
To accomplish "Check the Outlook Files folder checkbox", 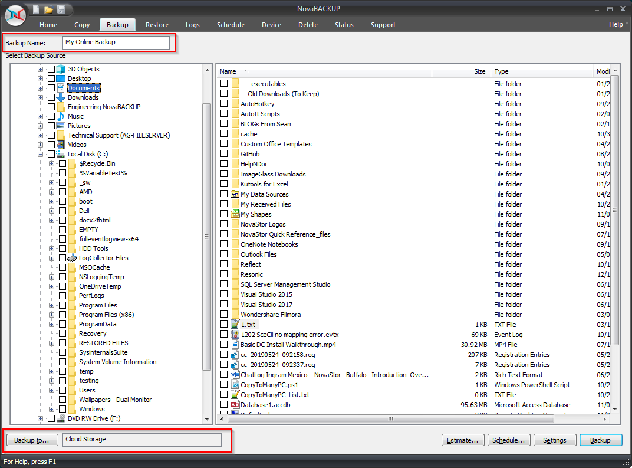I will click(224, 254).
